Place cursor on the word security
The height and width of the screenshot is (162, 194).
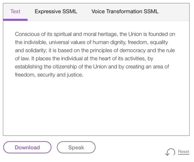pyautogui.click(x=46, y=75)
